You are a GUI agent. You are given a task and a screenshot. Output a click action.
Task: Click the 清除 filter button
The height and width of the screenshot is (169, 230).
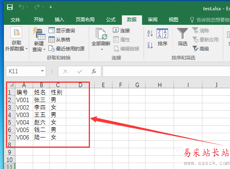(x=201, y=30)
